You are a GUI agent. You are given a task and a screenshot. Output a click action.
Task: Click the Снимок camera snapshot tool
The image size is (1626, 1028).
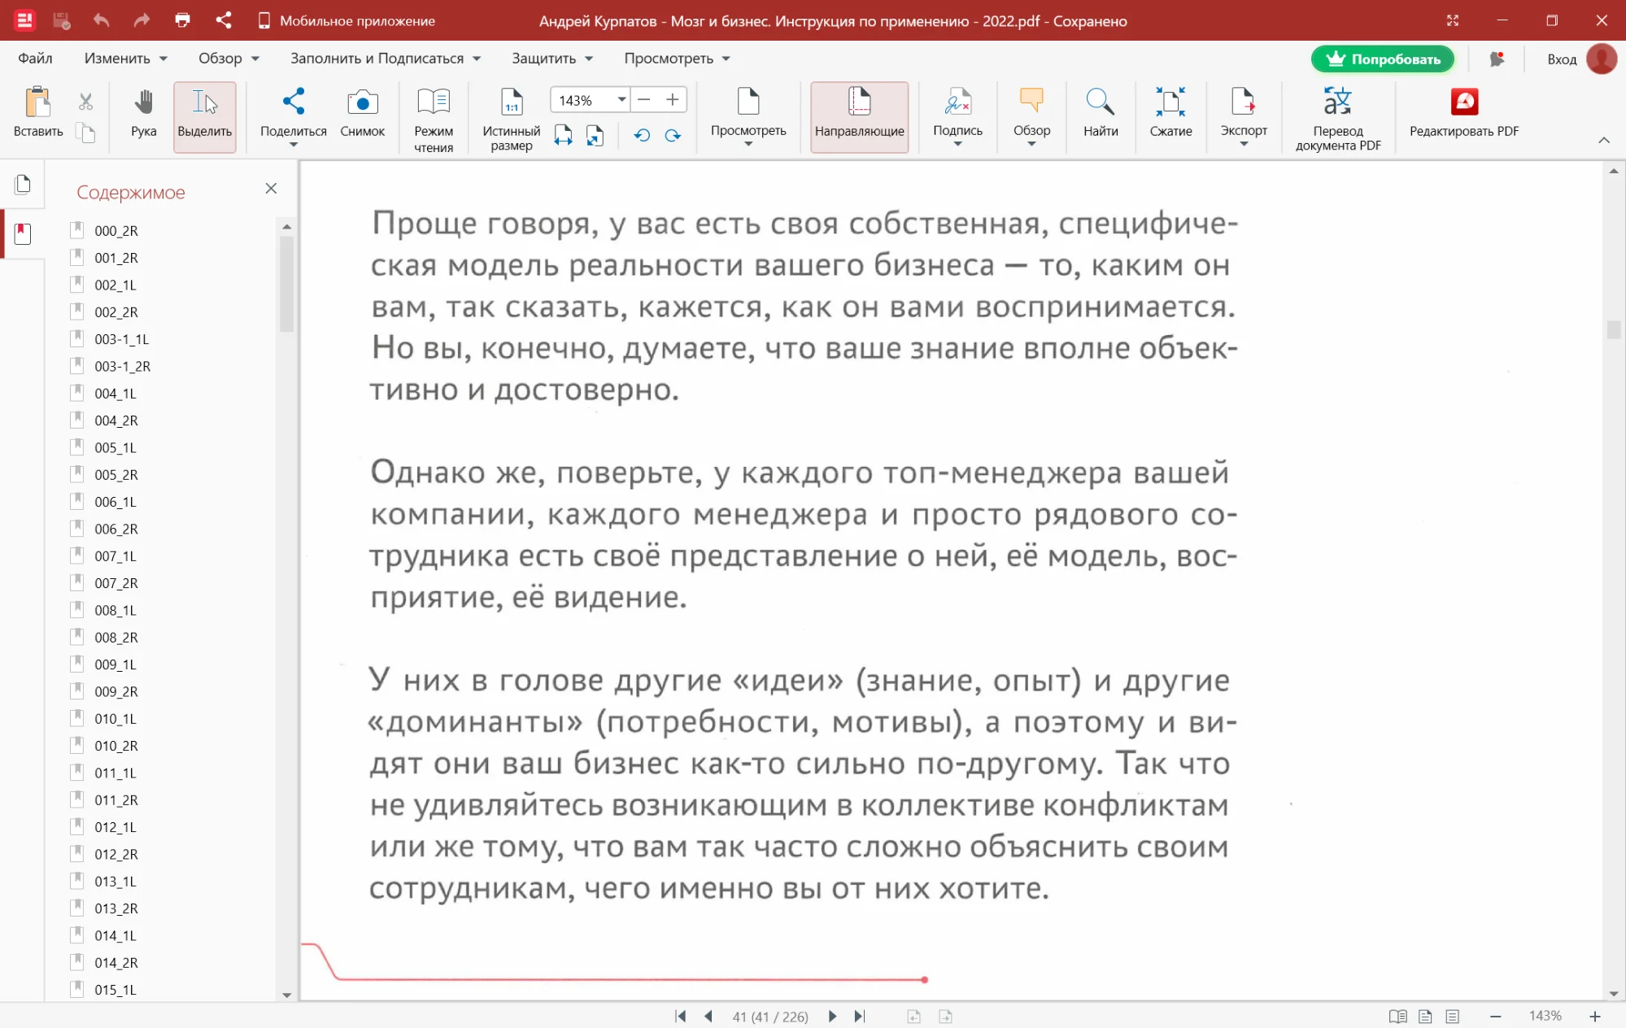pyautogui.click(x=362, y=113)
